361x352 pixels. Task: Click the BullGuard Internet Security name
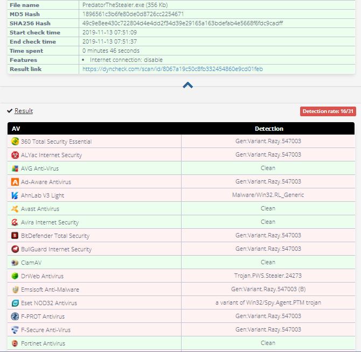pos(57,249)
